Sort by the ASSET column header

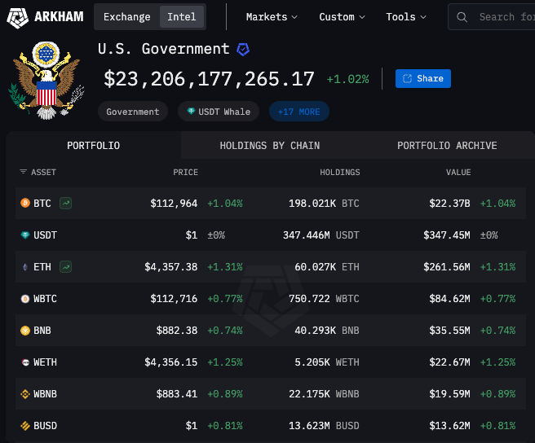point(43,172)
